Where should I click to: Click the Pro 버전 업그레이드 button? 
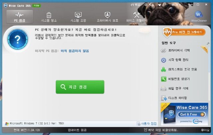pos(184,32)
